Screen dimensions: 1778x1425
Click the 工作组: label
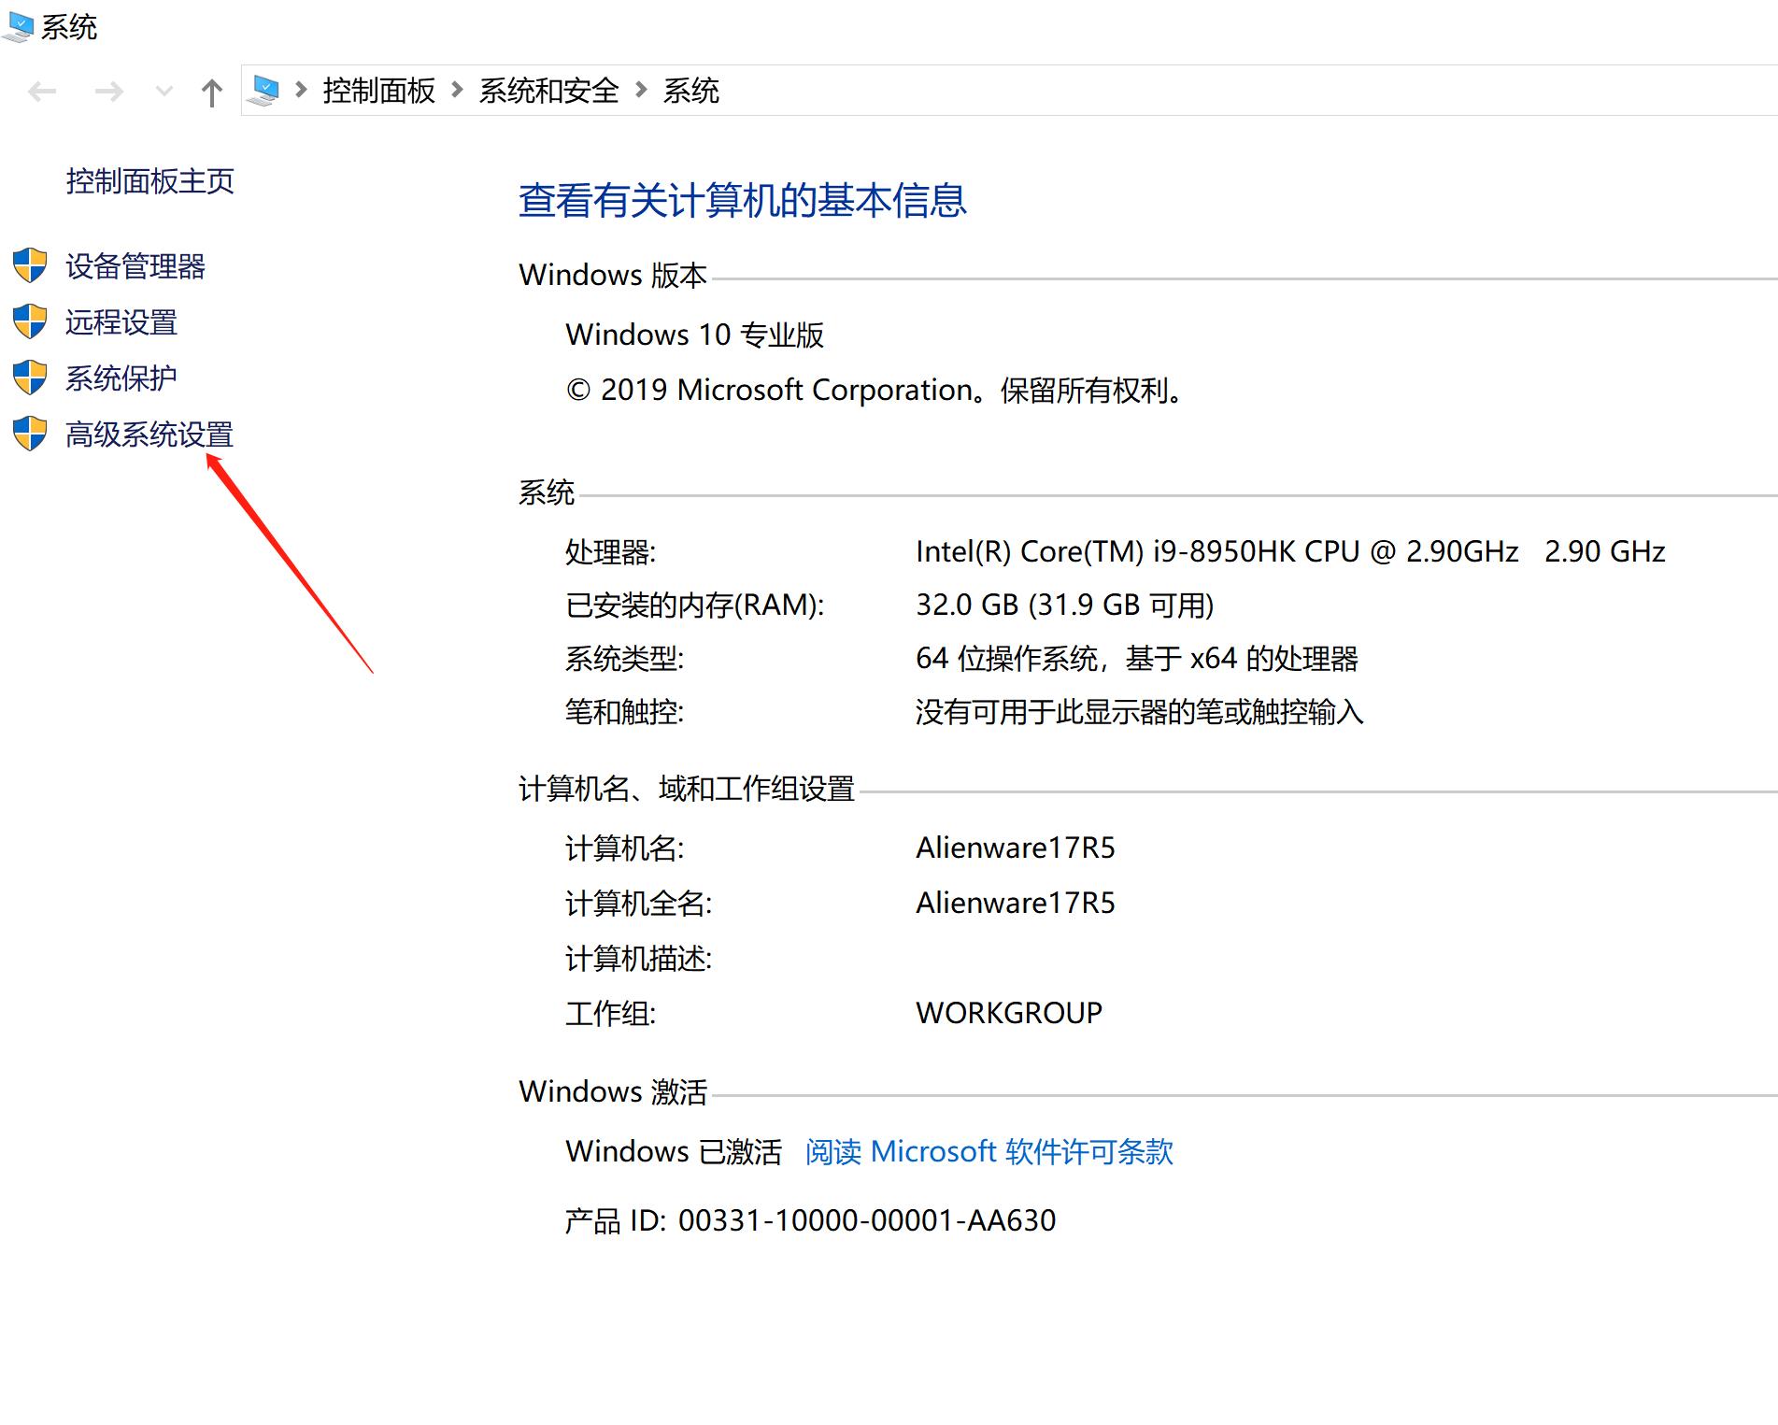(611, 1013)
